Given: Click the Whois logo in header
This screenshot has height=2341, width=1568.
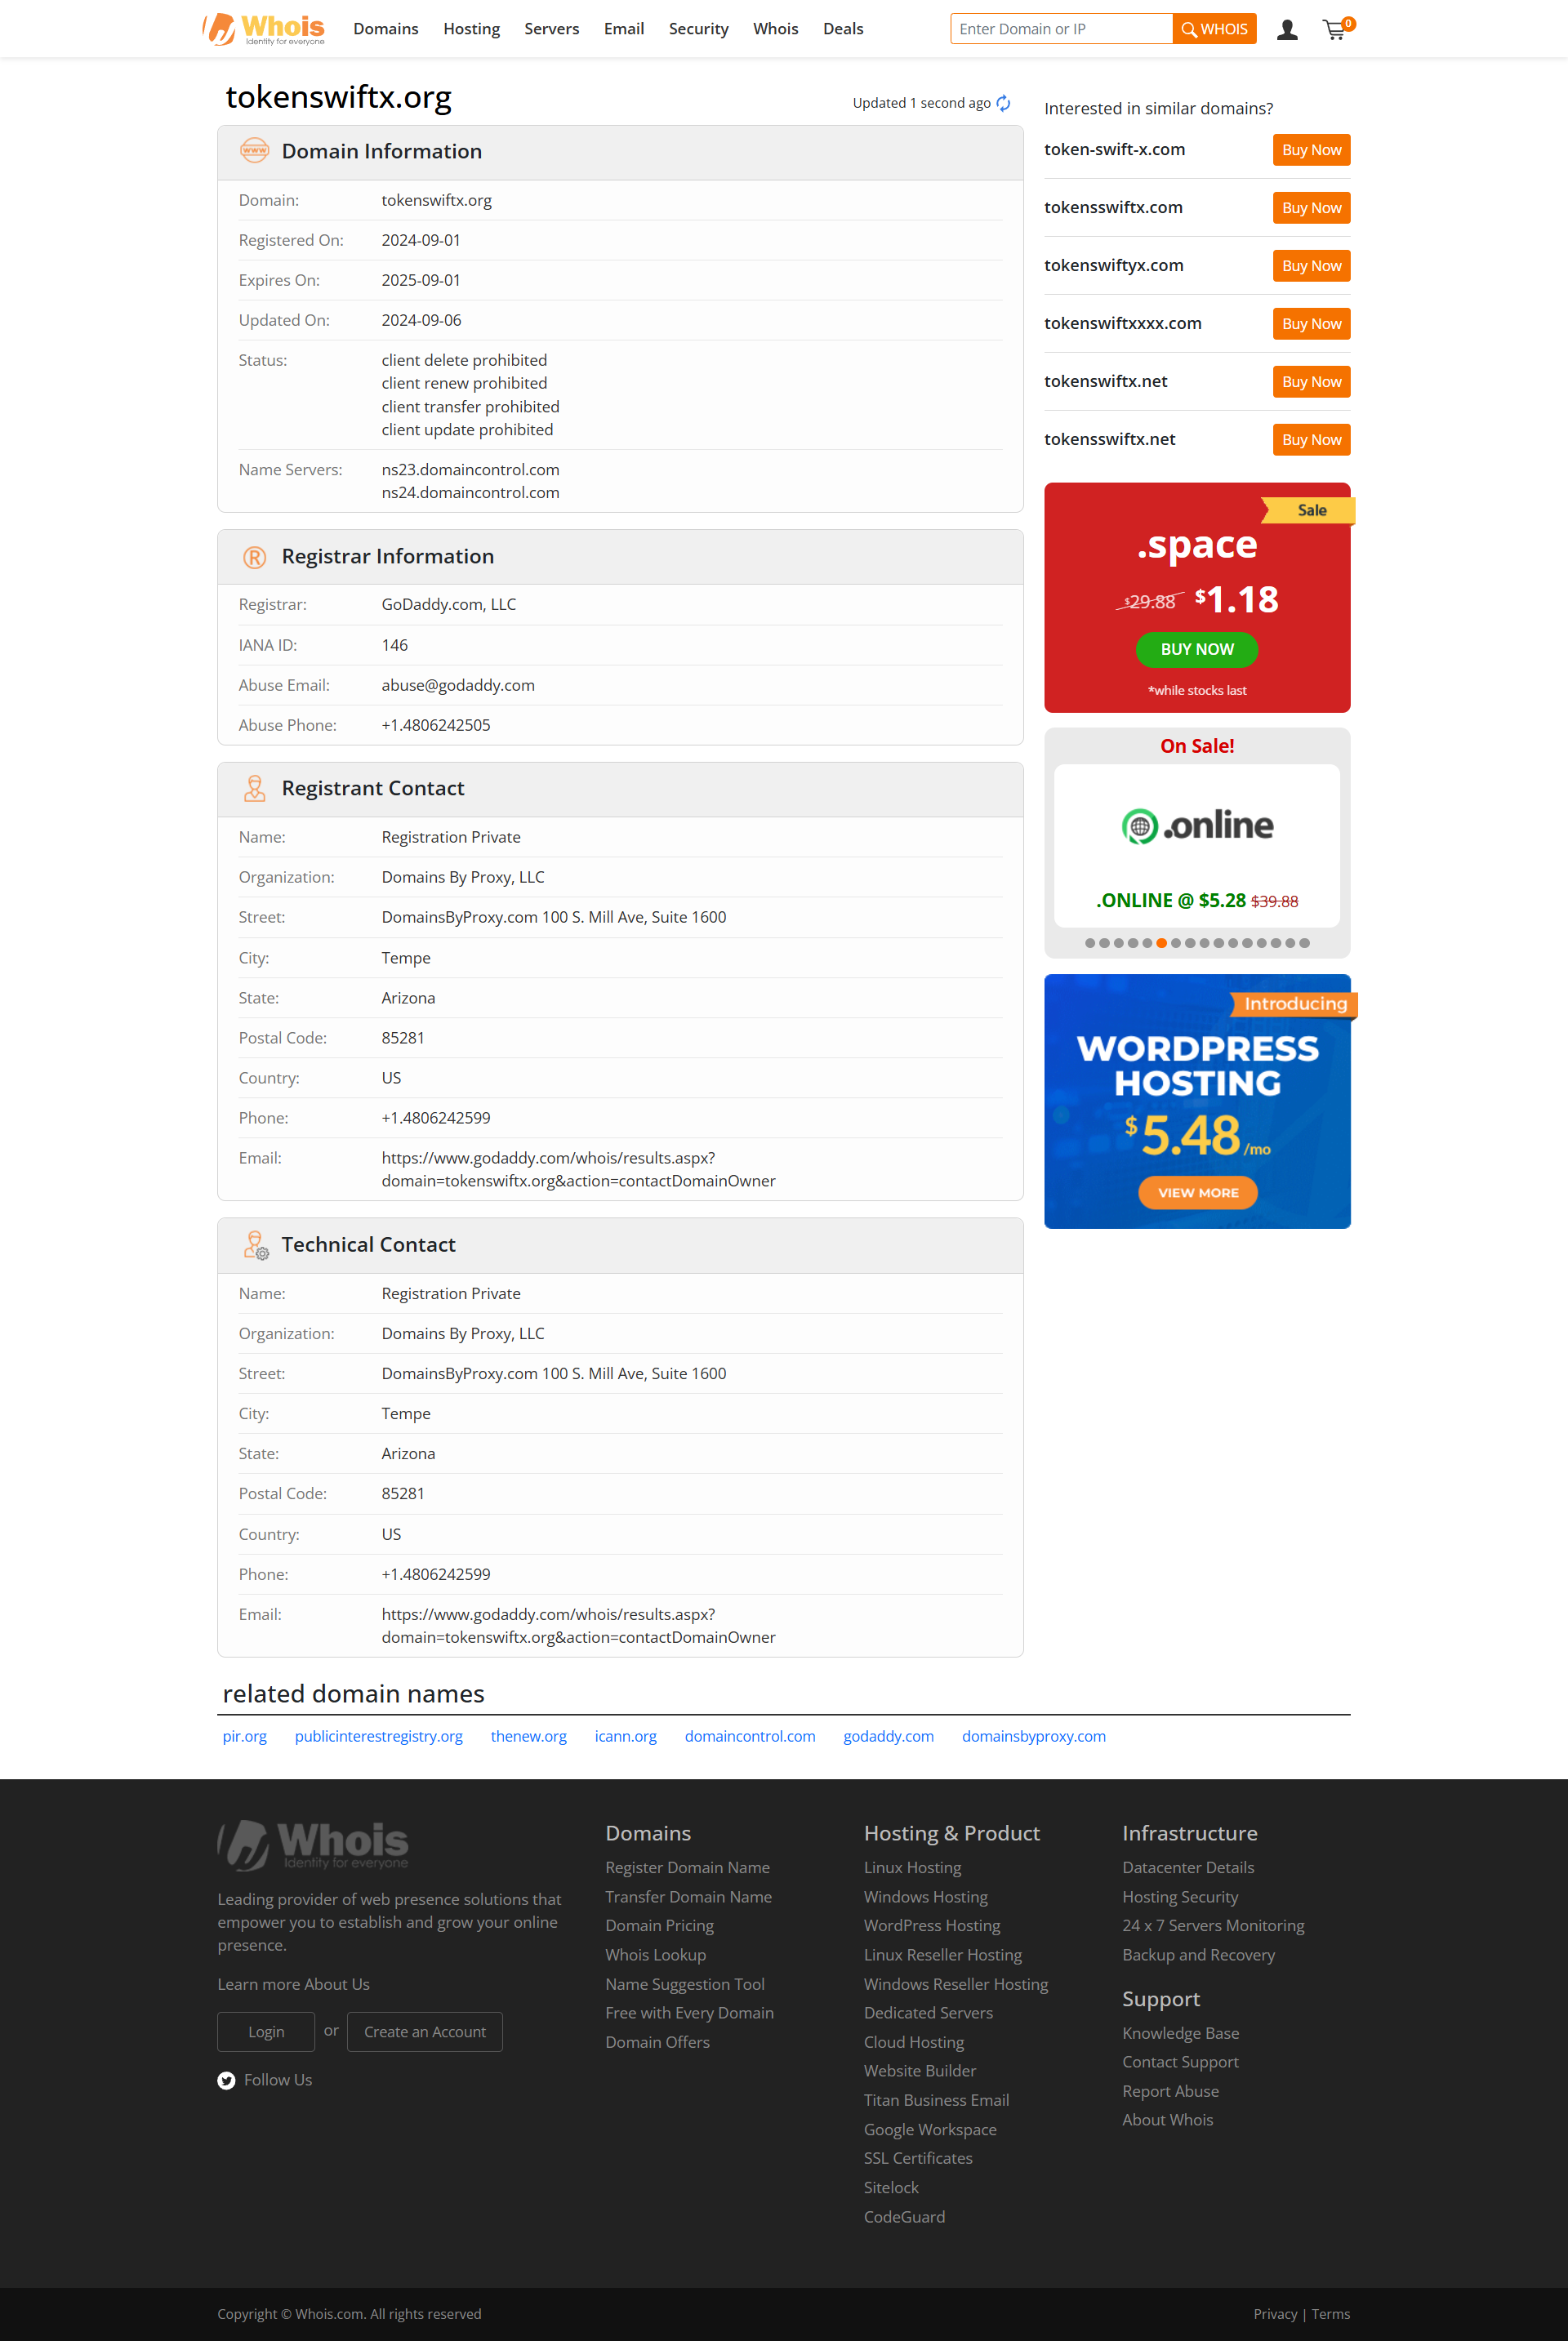Looking at the screenshot, I should (264, 29).
